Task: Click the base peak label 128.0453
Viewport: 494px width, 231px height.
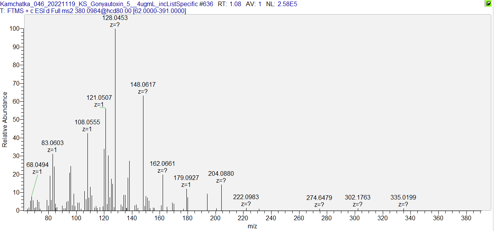Action: tap(115, 18)
